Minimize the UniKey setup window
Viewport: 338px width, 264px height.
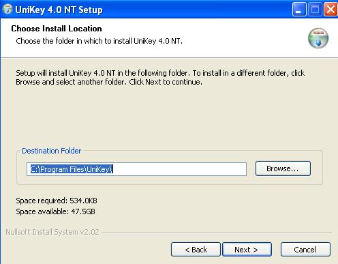[299, 10]
